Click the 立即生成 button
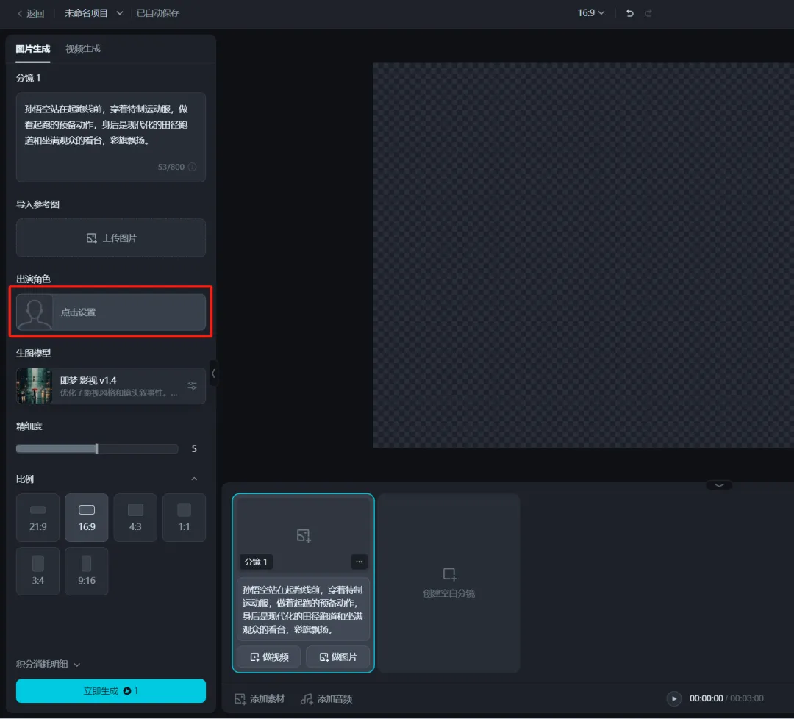 tap(111, 691)
